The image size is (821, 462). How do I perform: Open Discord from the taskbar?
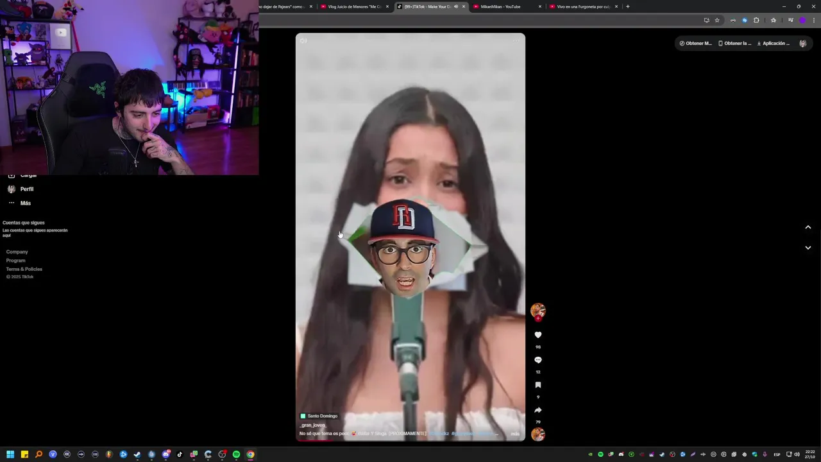point(165,454)
